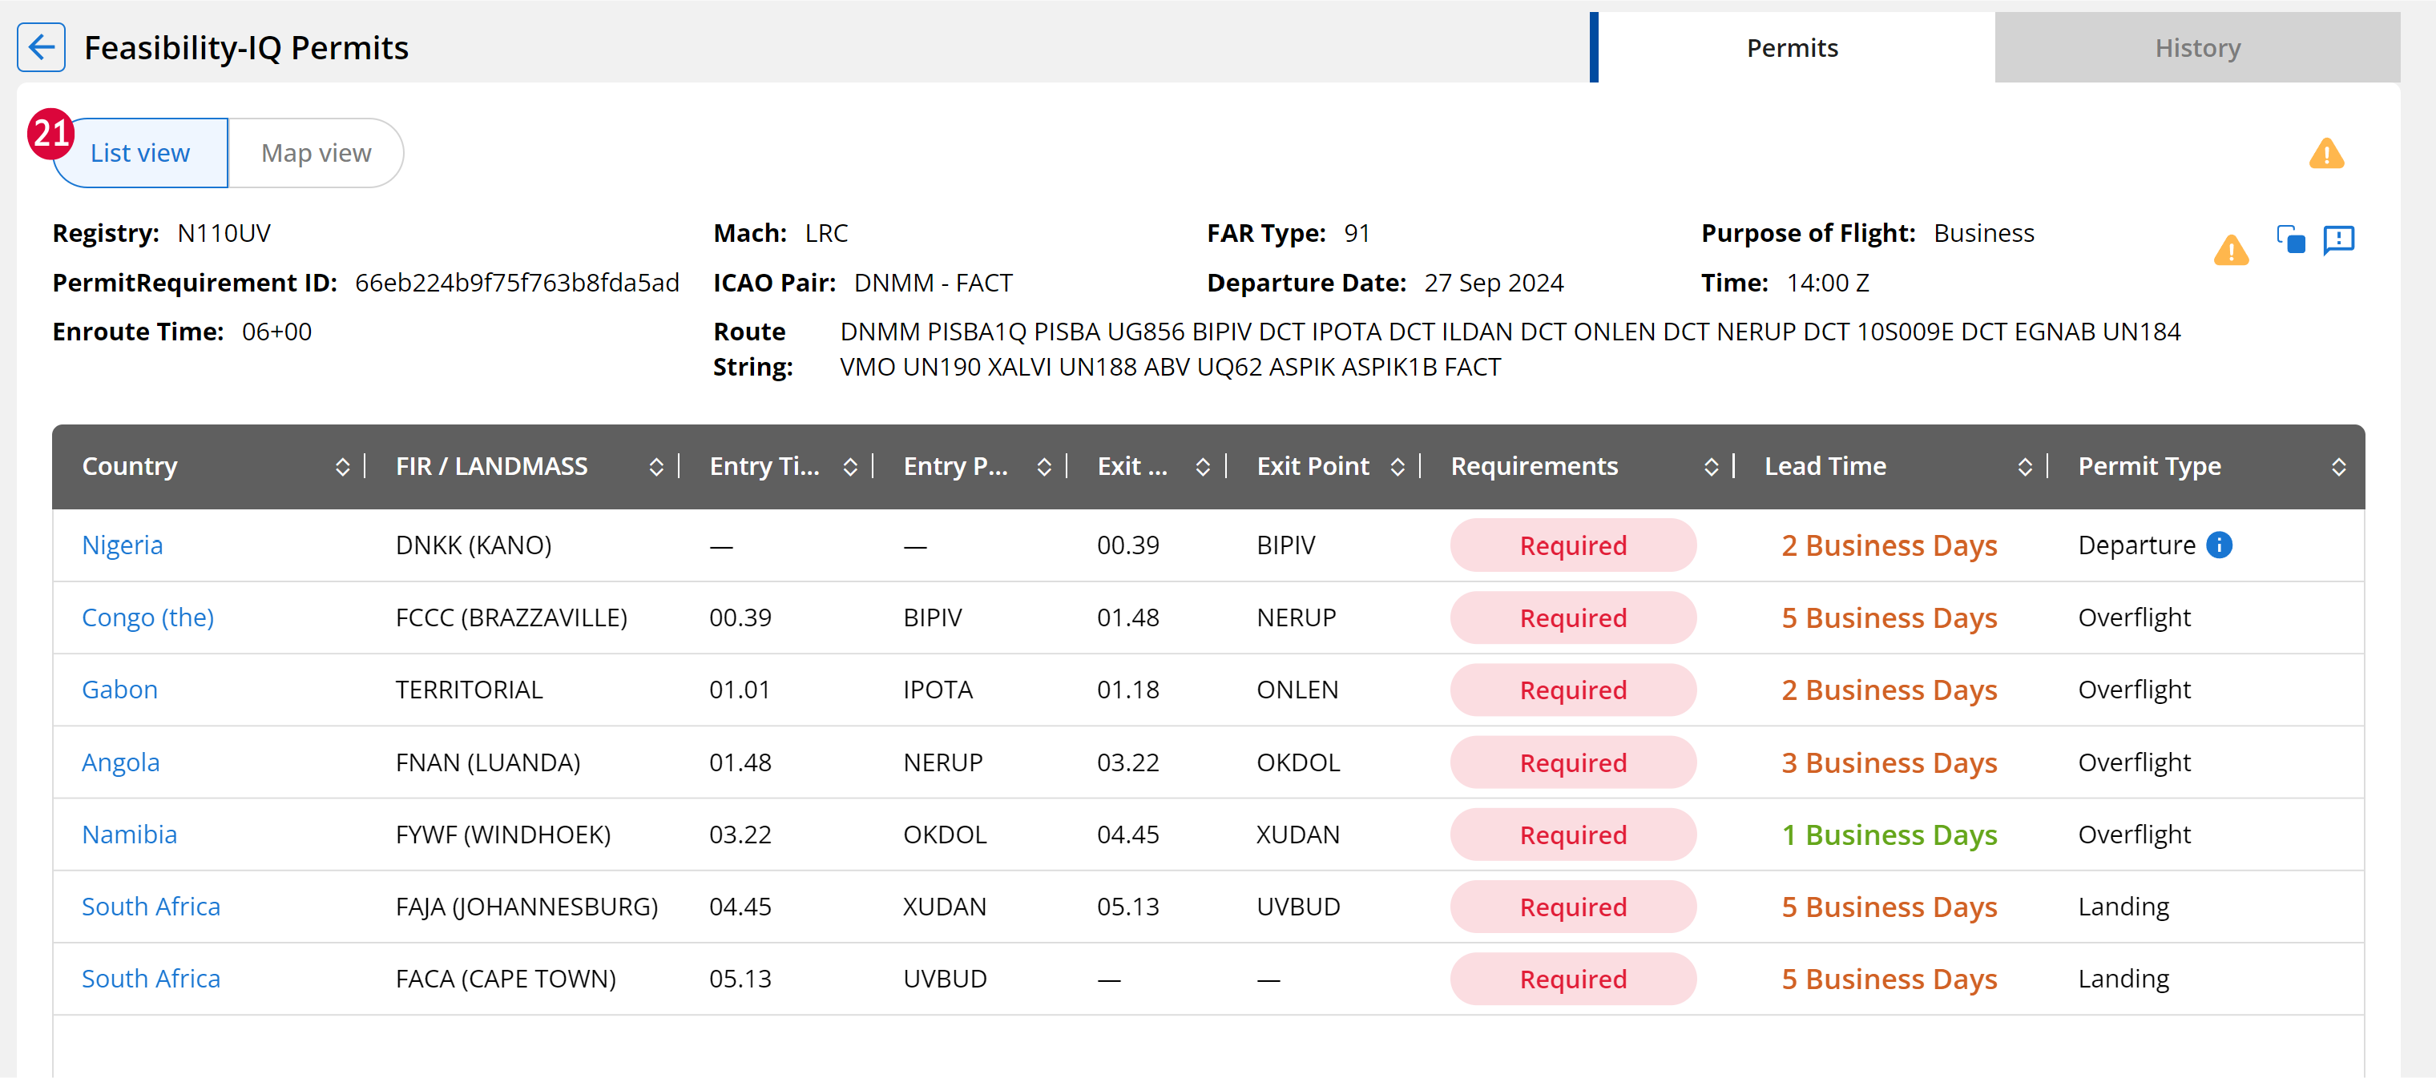
Task: Sort by Lead Time column
Action: tap(2025, 467)
